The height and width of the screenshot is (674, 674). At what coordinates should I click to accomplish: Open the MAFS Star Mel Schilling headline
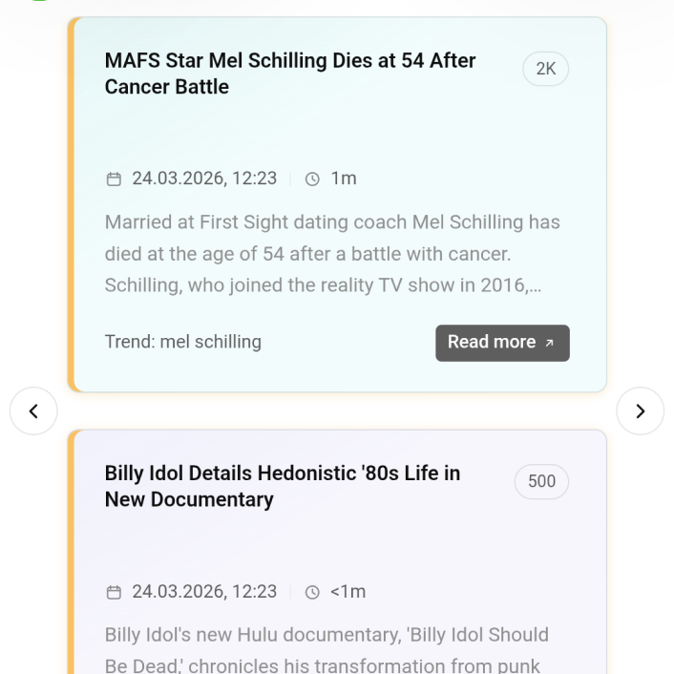pyautogui.click(x=290, y=74)
